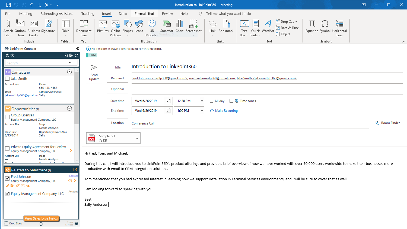Screen dimensions: 407x229
Task: Click the refresh icon in LinkPoint panel
Action: pyautogui.click(x=76, y=55)
